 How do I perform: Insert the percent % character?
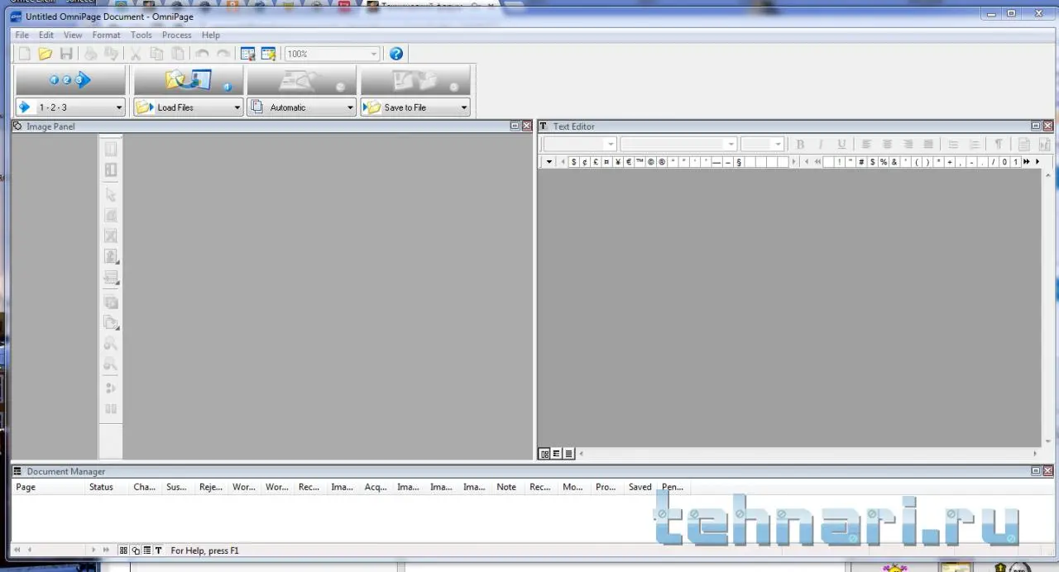click(884, 162)
